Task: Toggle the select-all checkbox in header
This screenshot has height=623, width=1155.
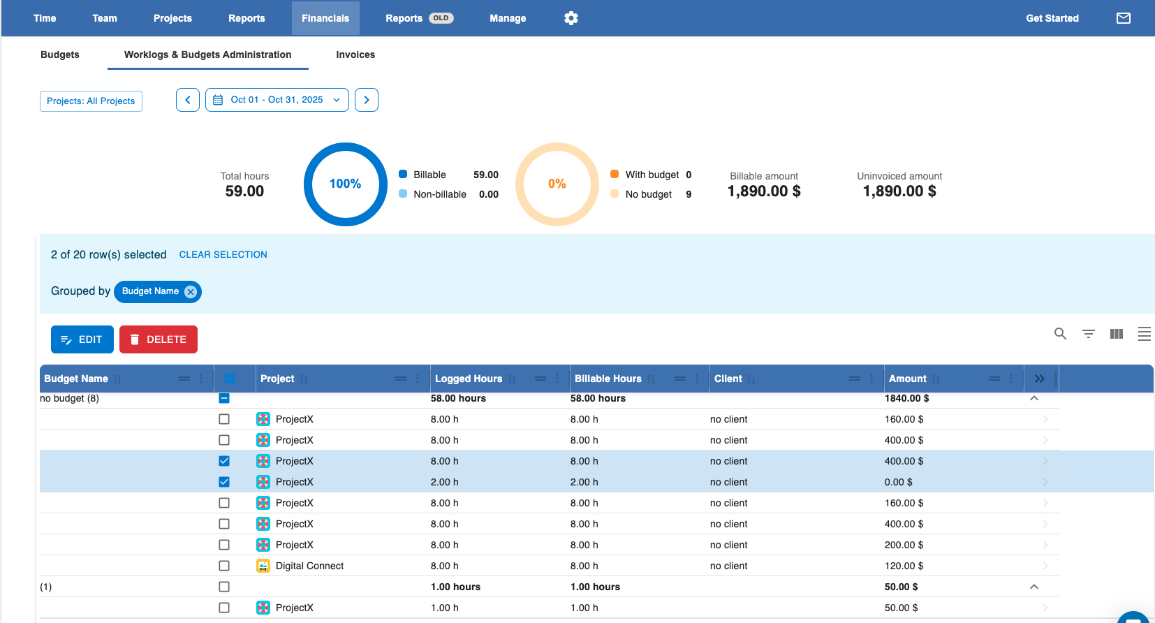Action: tap(230, 379)
